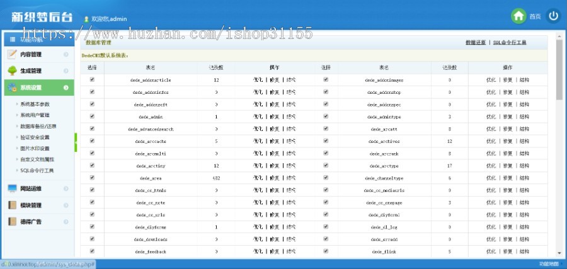Click the 功能导航 list icon
This screenshot has width=567, height=269.
[x=13, y=40]
